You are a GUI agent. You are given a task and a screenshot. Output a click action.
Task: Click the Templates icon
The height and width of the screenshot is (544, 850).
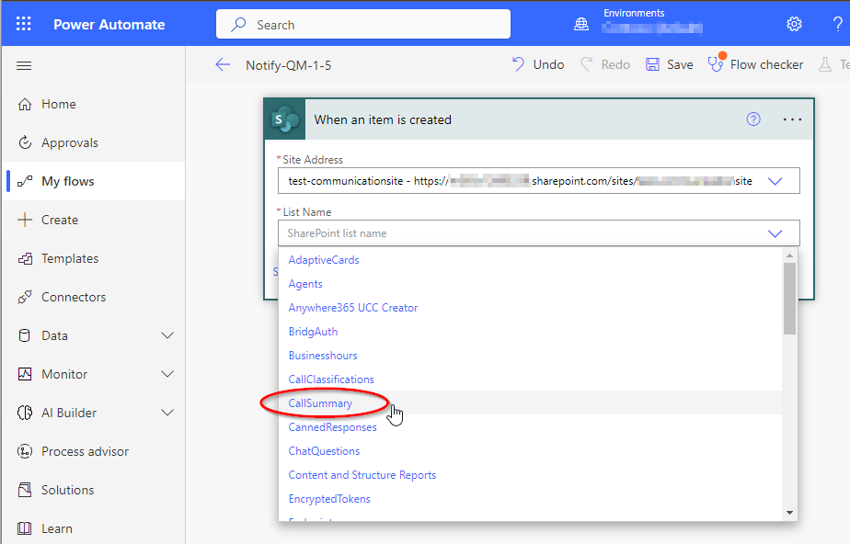pyautogui.click(x=25, y=258)
